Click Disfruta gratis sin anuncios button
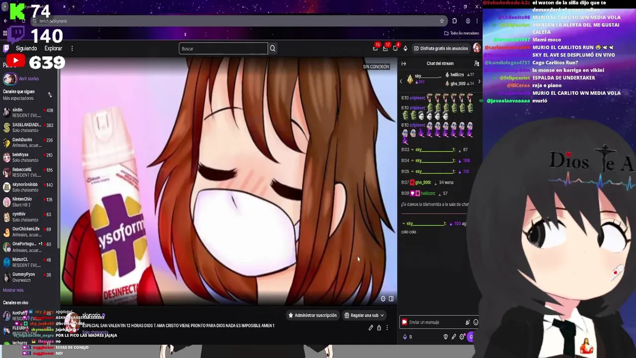This screenshot has height=358, width=636. pos(441,48)
